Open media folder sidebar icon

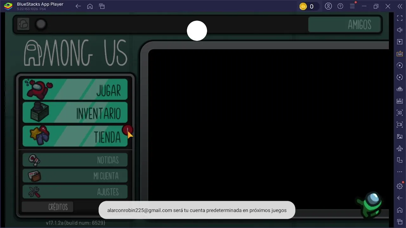point(400,136)
